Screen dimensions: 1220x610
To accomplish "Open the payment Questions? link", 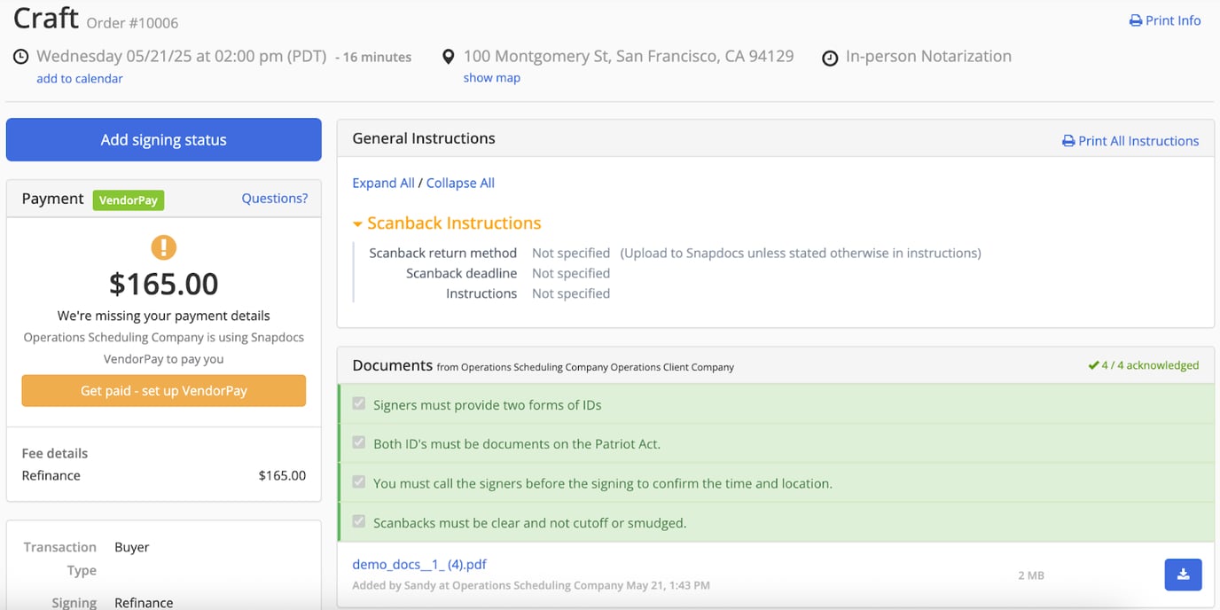I will (275, 199).
